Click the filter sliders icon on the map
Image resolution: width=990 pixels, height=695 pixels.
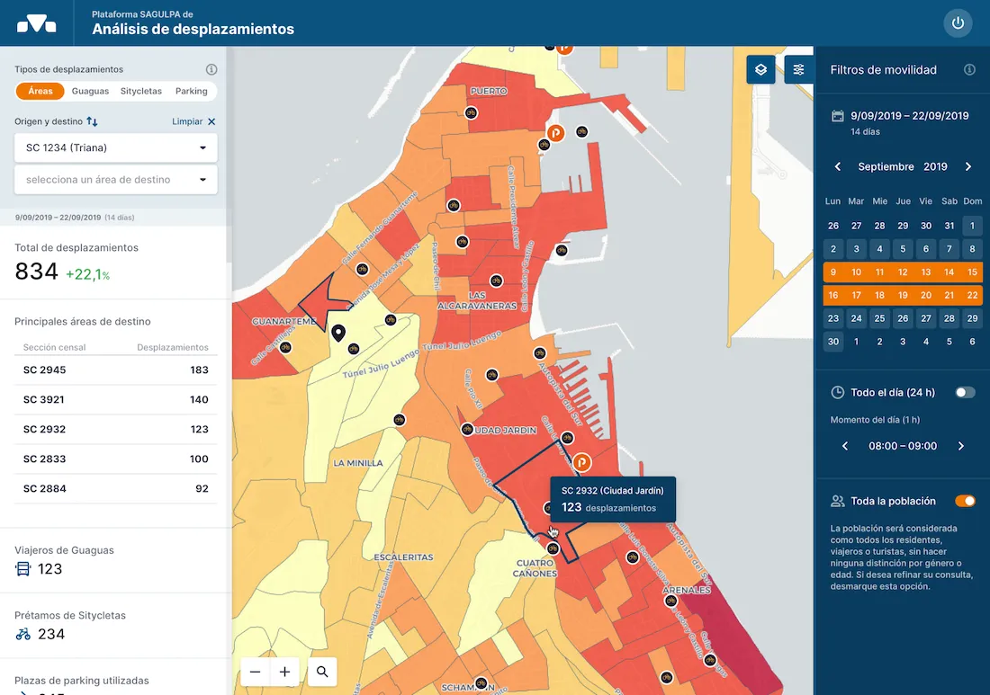coord(799,68)
